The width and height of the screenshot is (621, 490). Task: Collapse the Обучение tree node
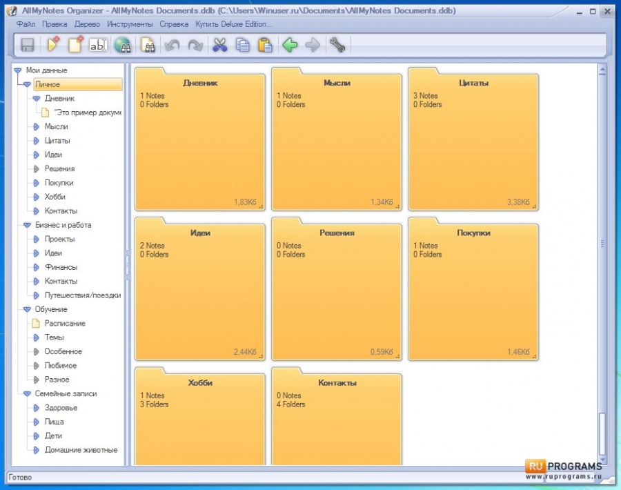pos(27,309)
